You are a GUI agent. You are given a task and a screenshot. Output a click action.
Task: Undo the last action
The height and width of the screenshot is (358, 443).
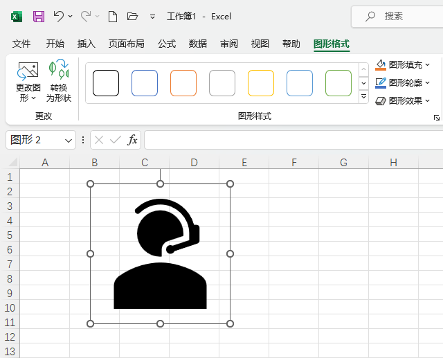(x=58, y=17)
